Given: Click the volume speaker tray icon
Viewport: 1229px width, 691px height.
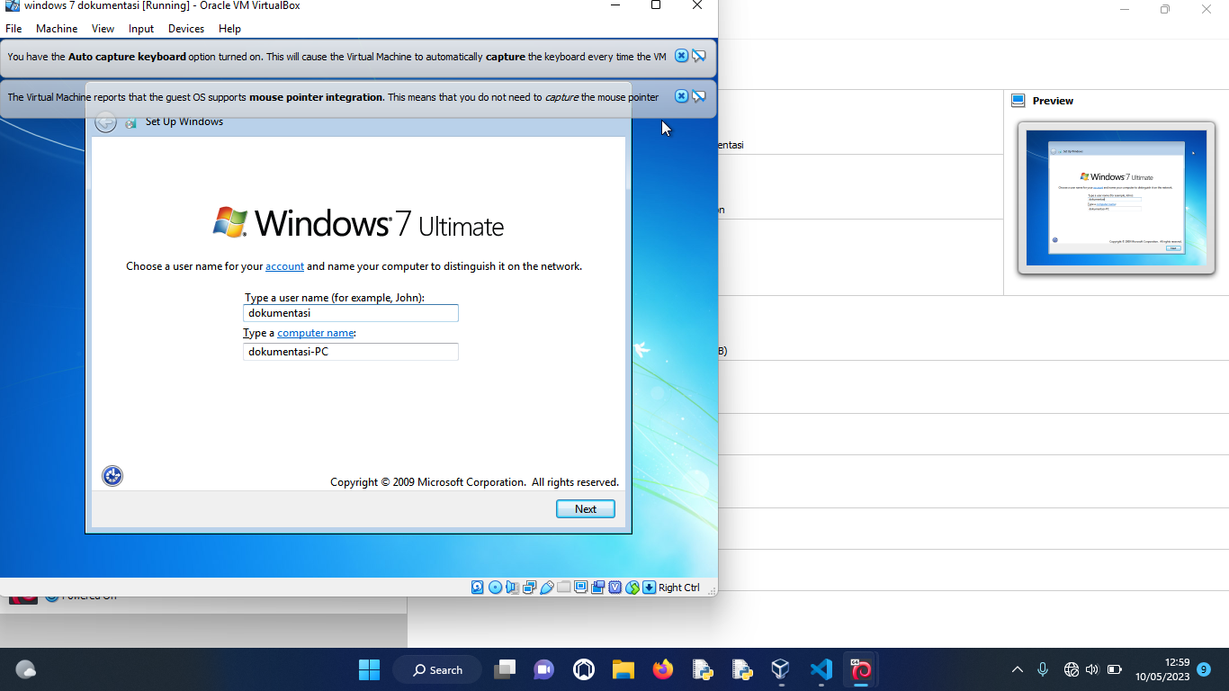Looking at the screenshot, I should click(x=1092, y=669).
